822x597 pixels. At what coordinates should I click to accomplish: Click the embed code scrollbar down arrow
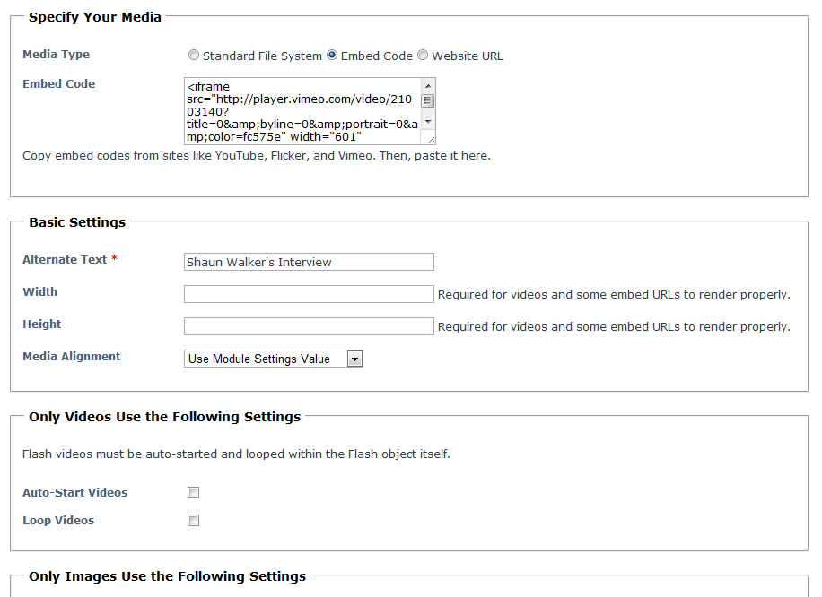pos(428,122)
